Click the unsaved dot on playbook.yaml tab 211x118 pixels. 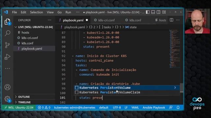coord(87,20)
